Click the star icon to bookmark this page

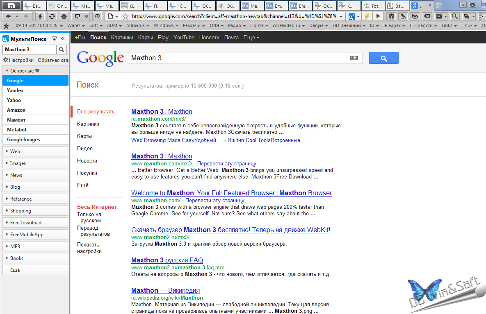125,16
